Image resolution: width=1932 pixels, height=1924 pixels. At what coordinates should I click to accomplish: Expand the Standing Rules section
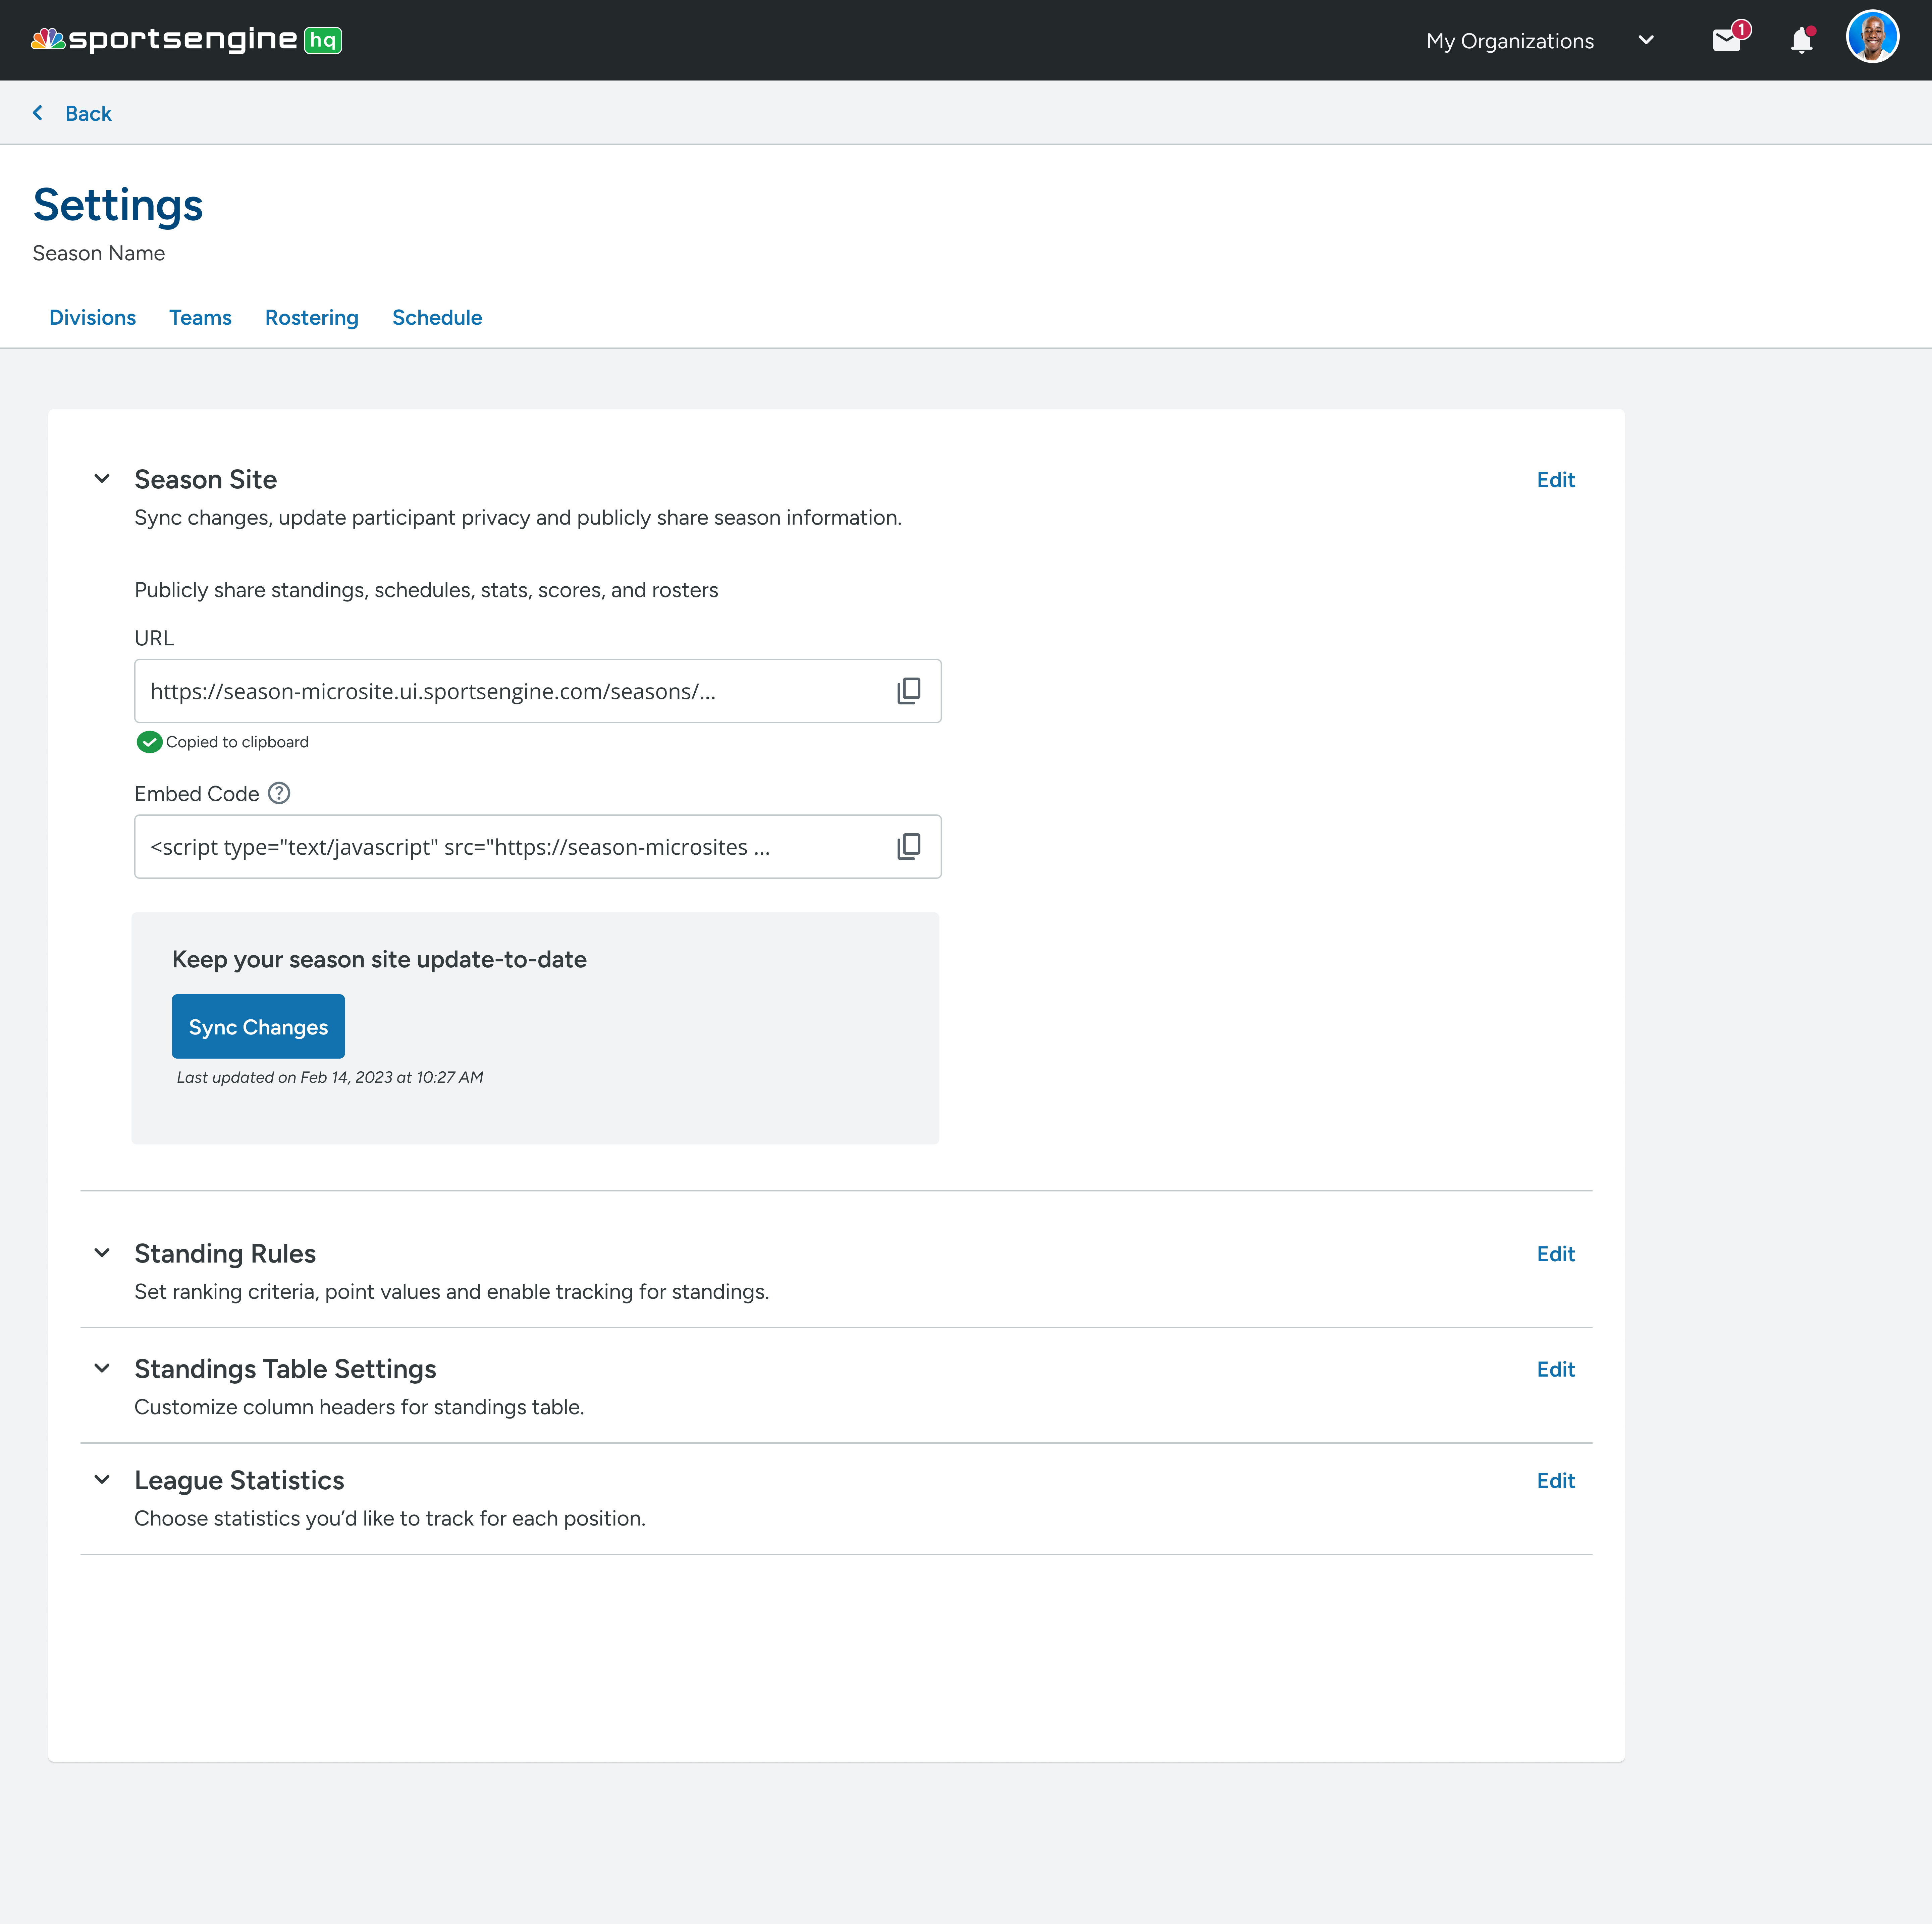pos(102,1253)
